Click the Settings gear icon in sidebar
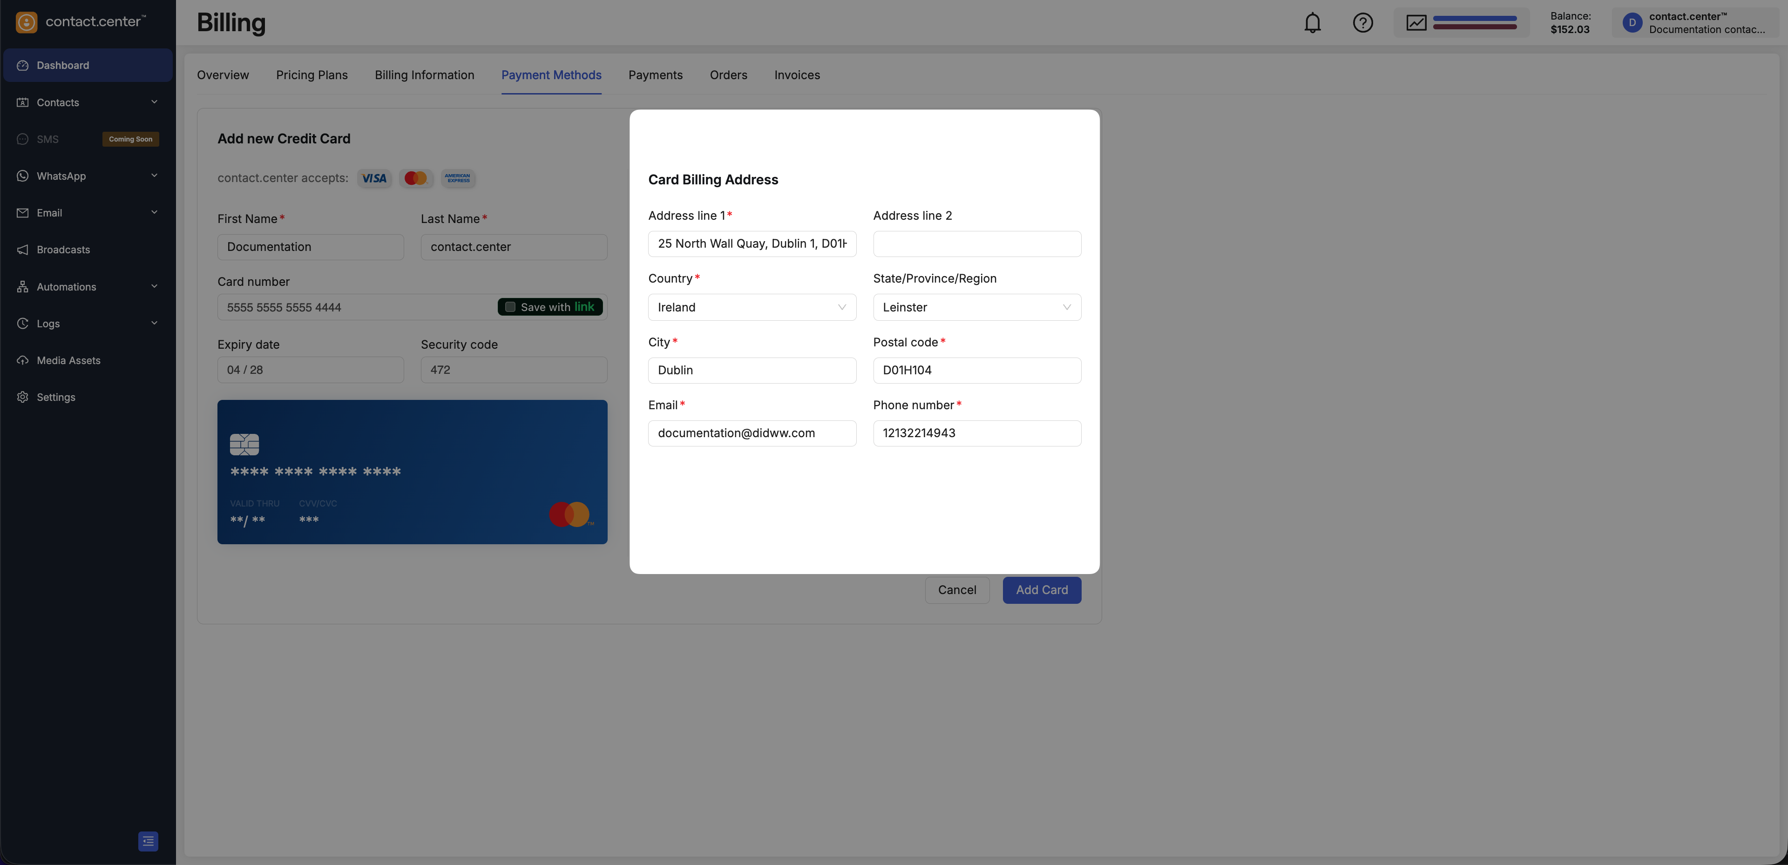 click(x=23, y=397)
